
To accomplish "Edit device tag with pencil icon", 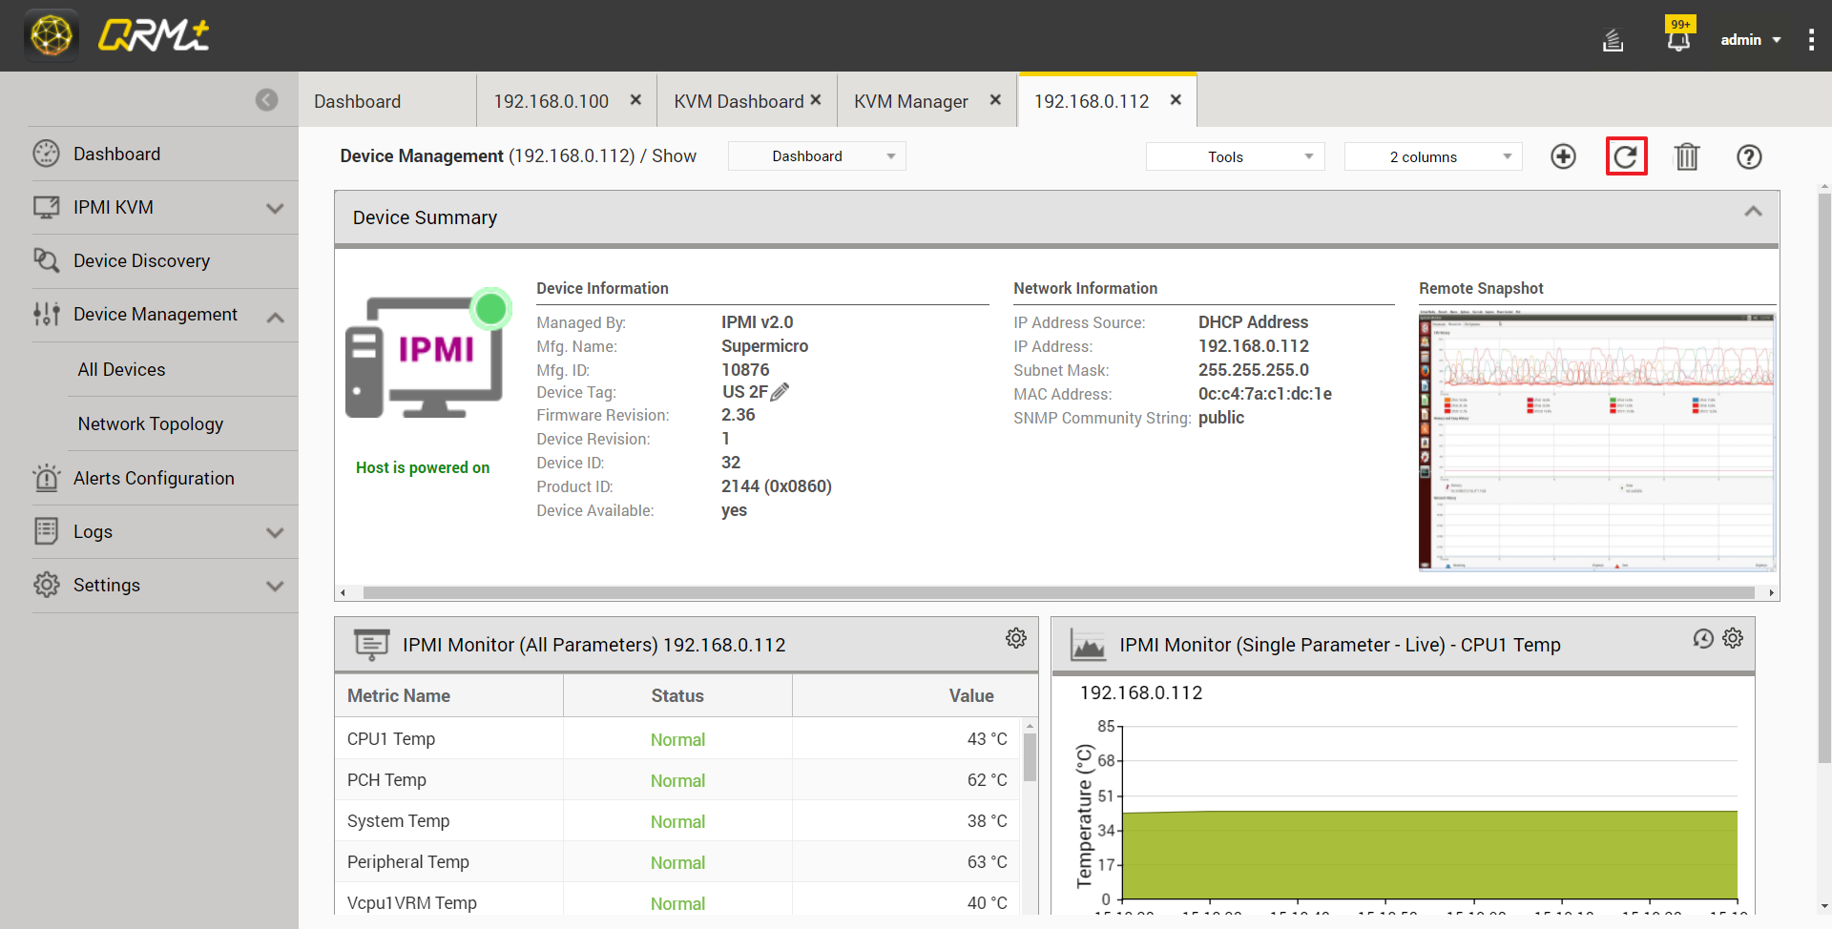I will coord(780,392).
